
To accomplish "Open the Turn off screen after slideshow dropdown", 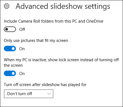I will coord(29,94).
